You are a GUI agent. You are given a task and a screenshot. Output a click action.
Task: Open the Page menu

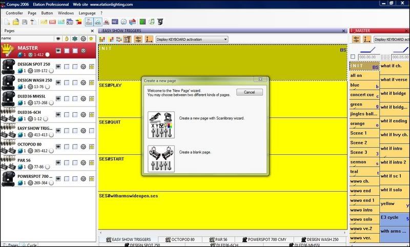tap(32, 13)
